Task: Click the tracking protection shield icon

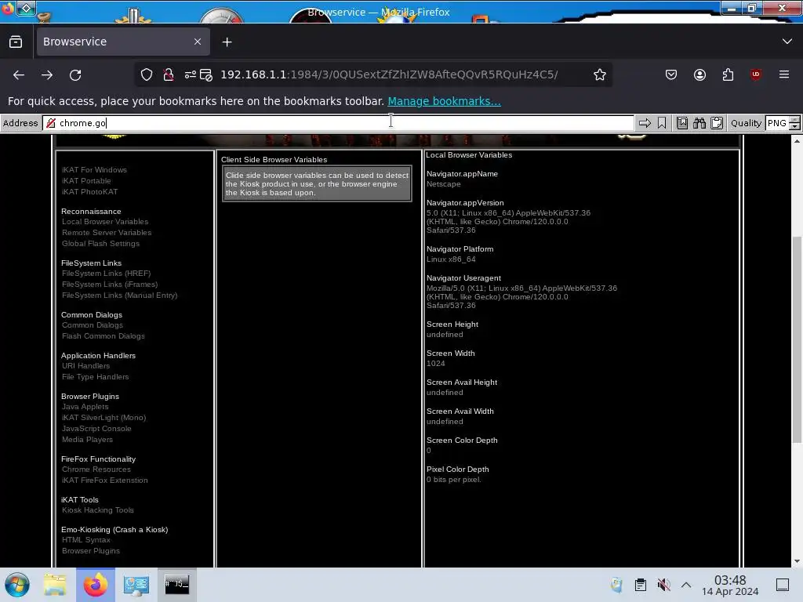Action: pos(147,74)
